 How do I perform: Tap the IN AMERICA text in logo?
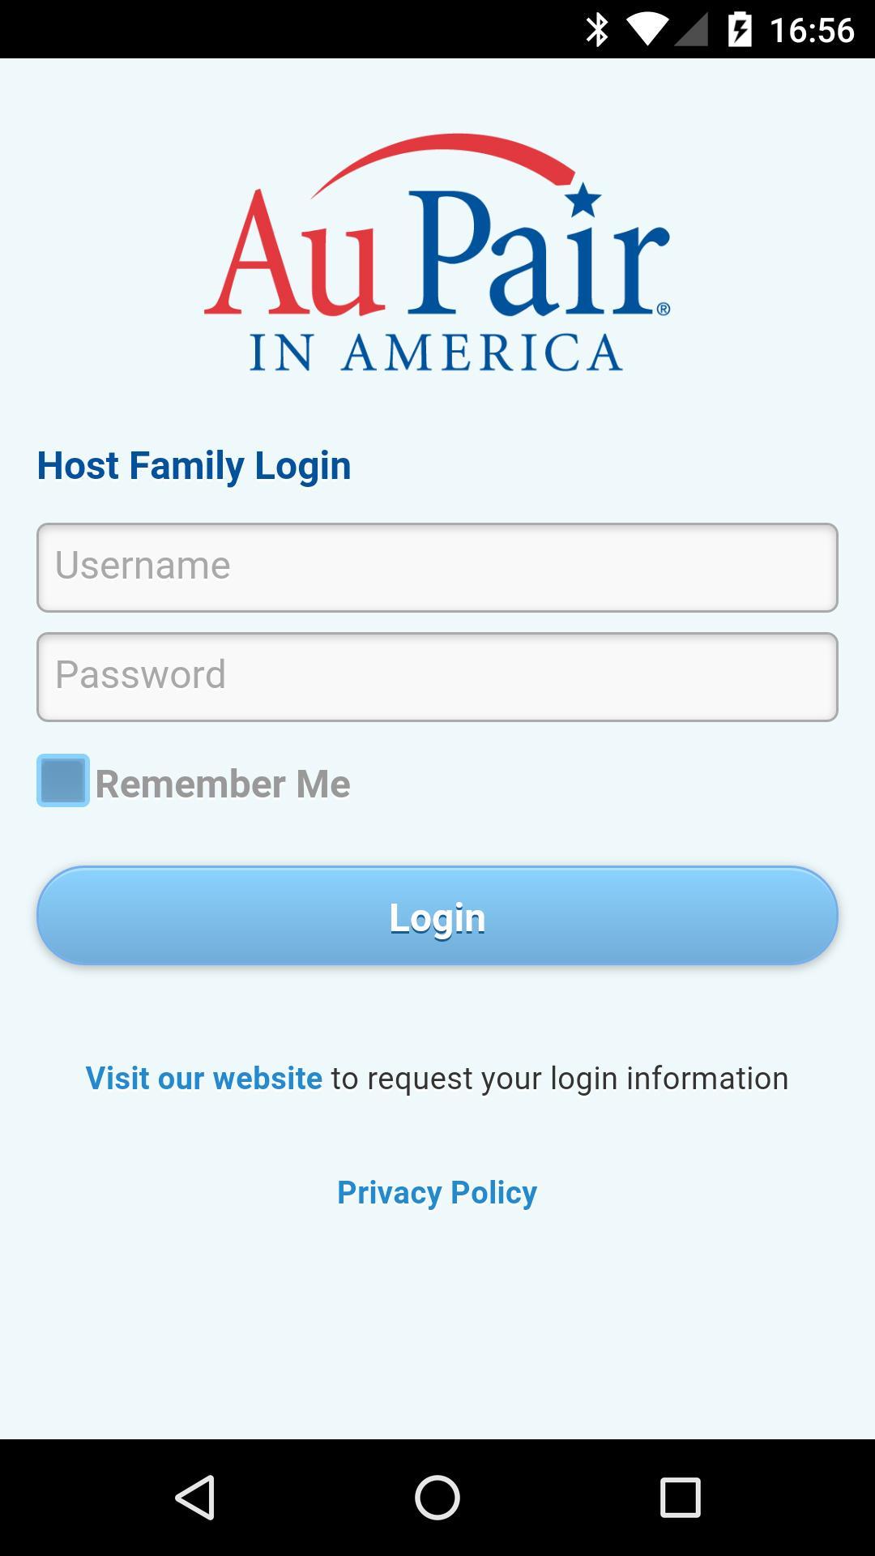click(436, 353)
